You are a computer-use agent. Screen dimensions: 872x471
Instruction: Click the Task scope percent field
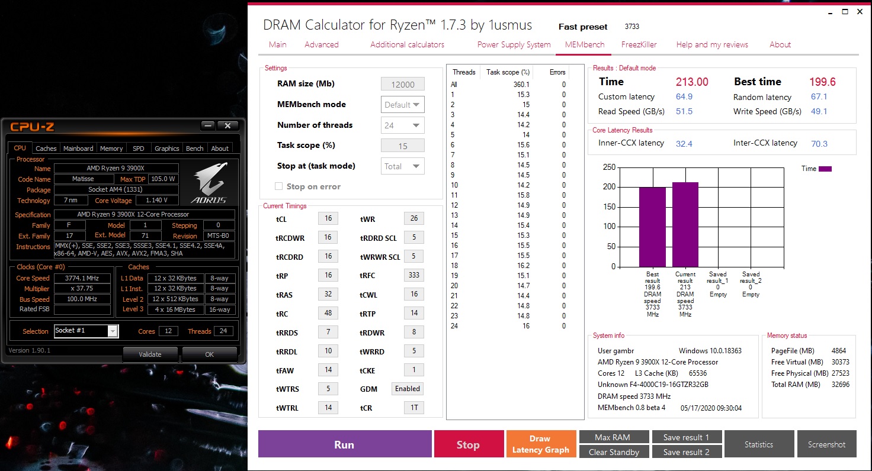tap(403, 146)
